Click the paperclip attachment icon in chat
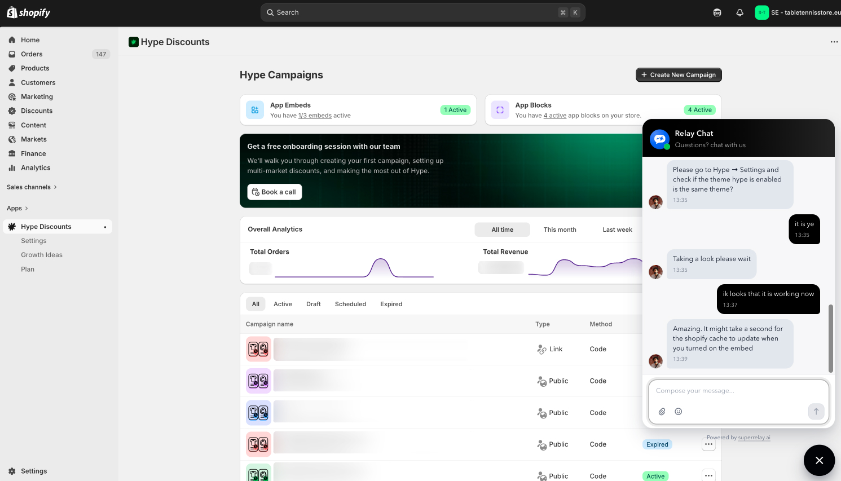 coord(662,412)
